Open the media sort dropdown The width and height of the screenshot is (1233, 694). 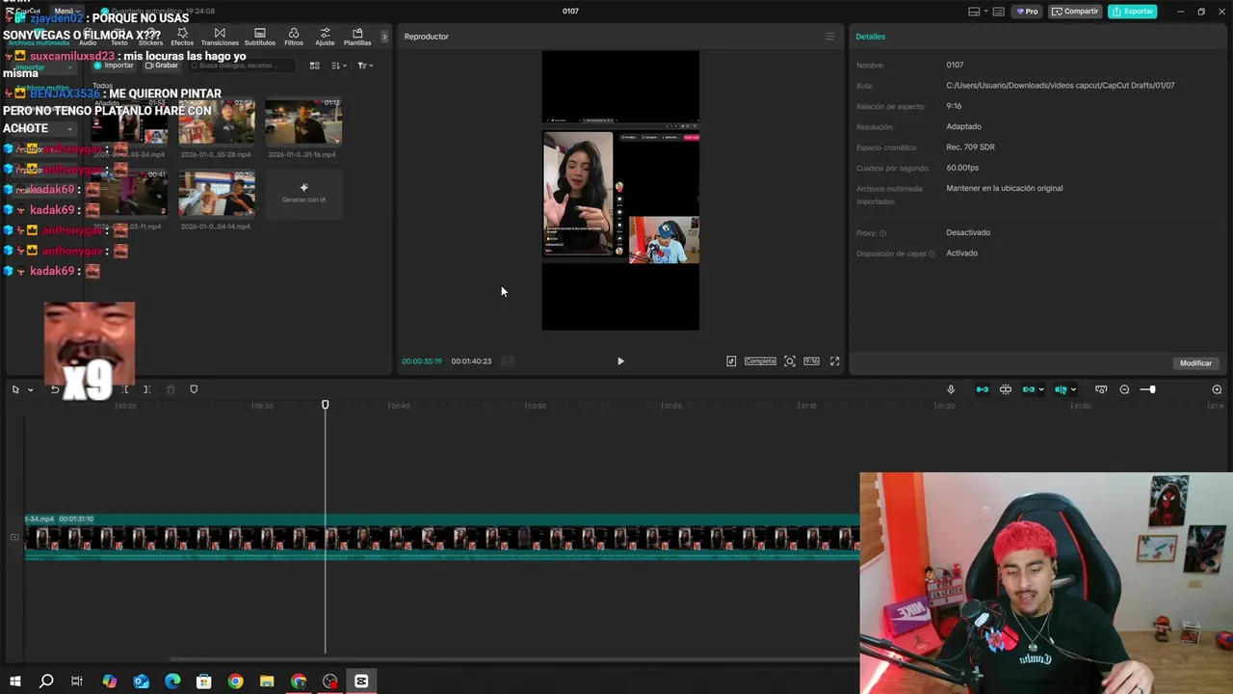point(338,66)
